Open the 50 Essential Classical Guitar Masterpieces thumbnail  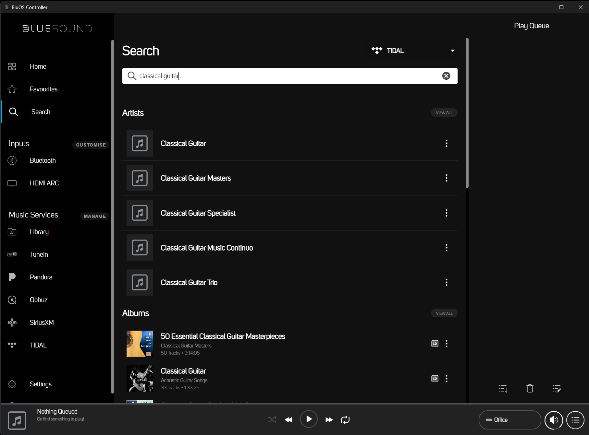(140, 344)
